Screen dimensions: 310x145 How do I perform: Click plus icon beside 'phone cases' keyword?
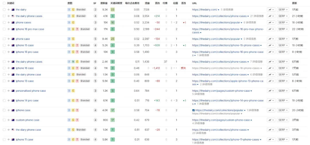click(x=9, y=23)
